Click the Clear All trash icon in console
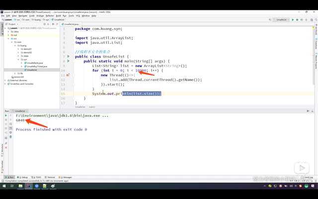Image resolution: width=318 pixels, height=199 pixels. coord(11,137)
